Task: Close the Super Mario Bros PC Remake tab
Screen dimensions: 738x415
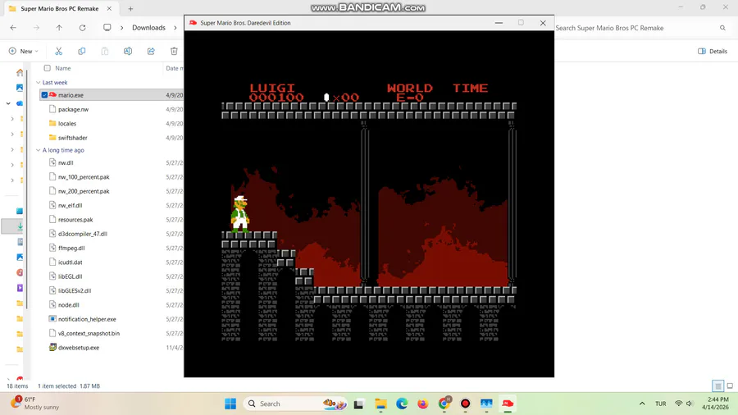Action: 109,8
